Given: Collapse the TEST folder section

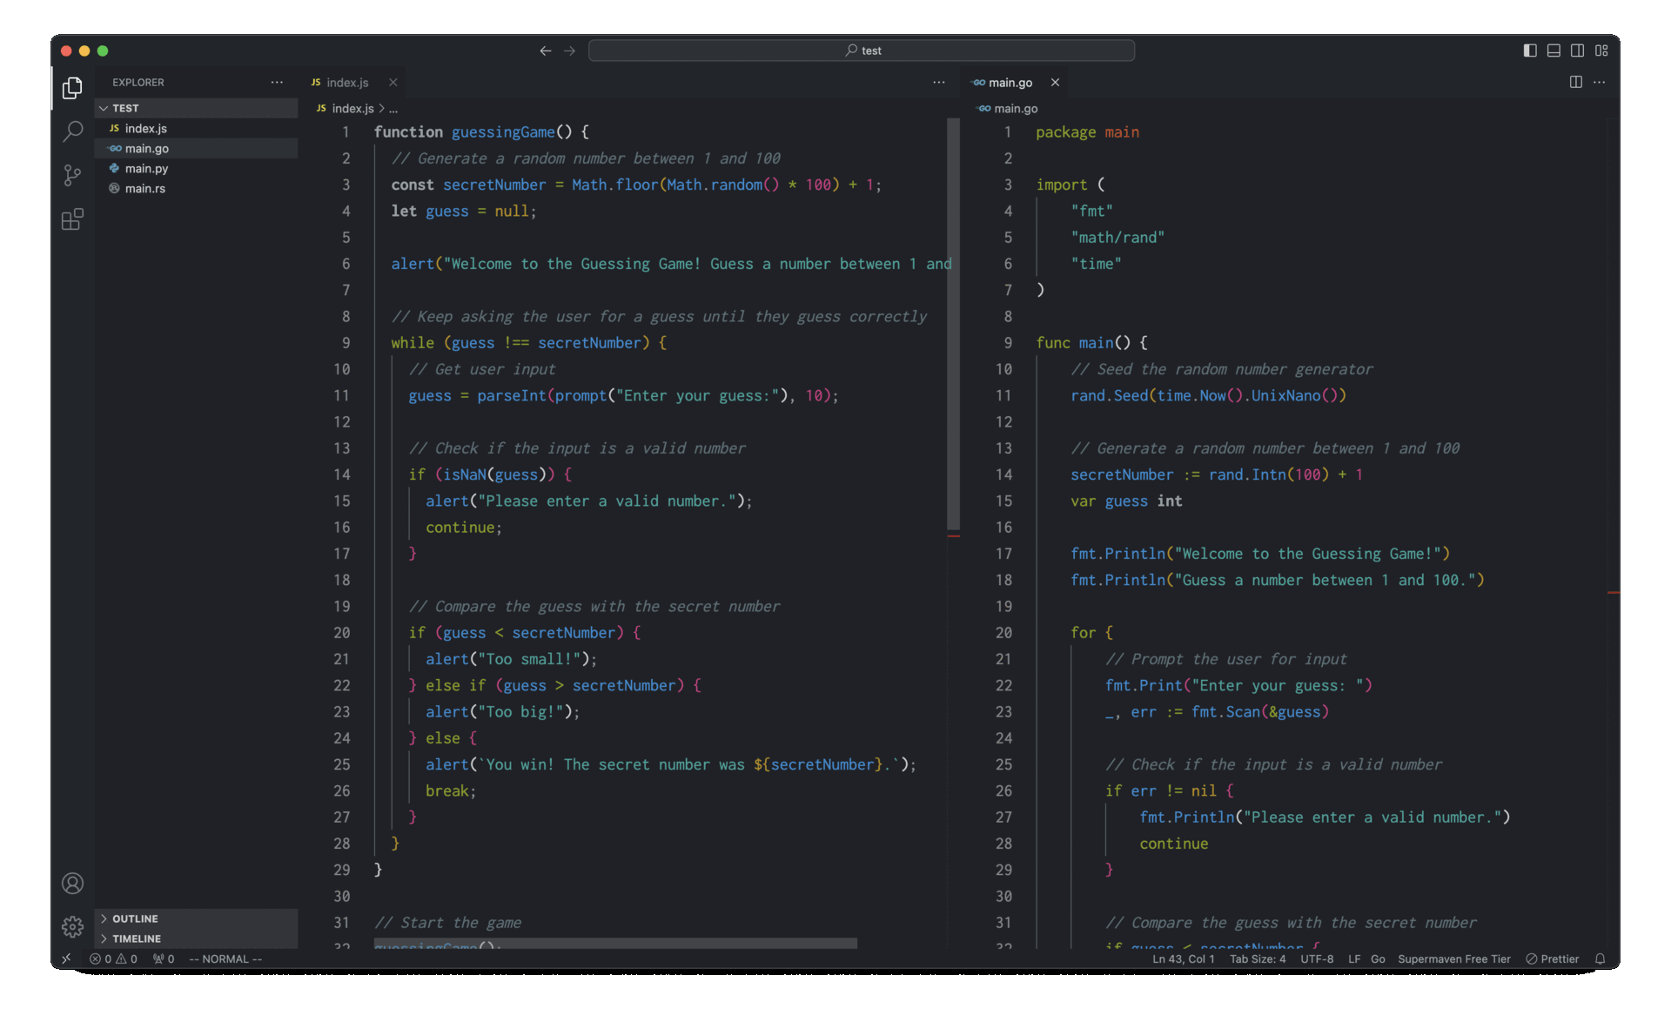Looking at the screenshot, I should point(196,108).
